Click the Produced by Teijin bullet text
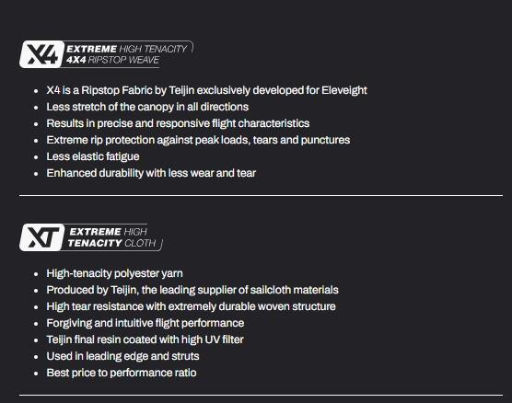512x403 pixels. pyautogui.click(x=192, y=290)
